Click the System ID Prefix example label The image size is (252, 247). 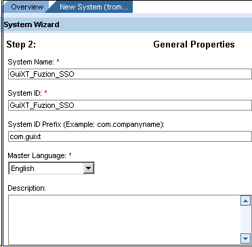(86, 124)
